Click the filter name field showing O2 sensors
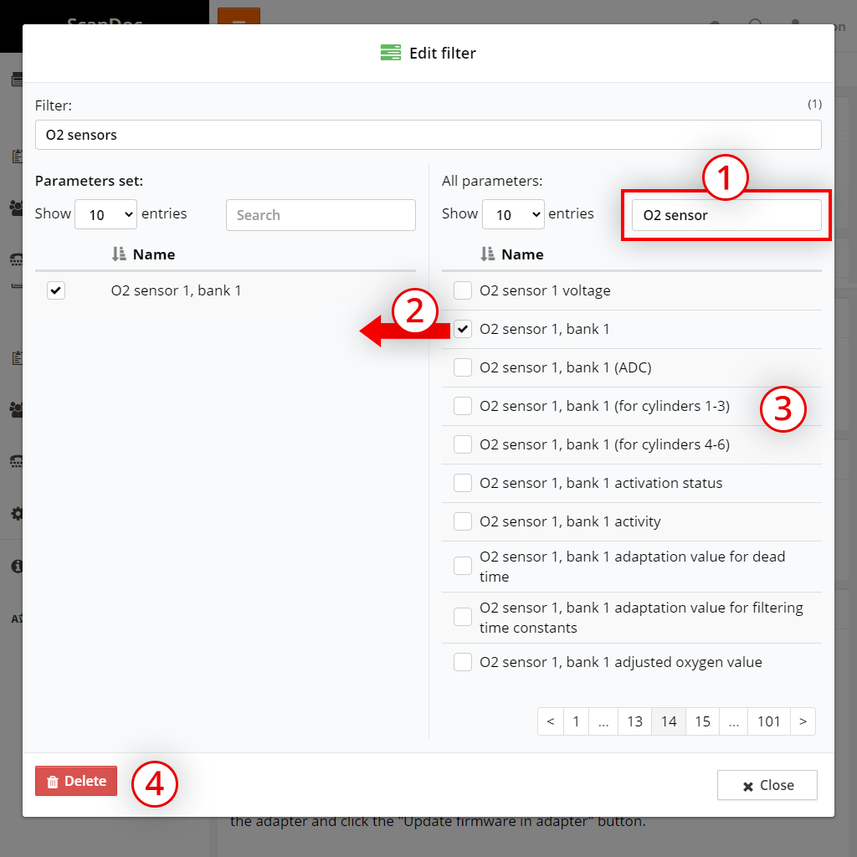Screen dimensions: 857x857 [x=428, y=134]
